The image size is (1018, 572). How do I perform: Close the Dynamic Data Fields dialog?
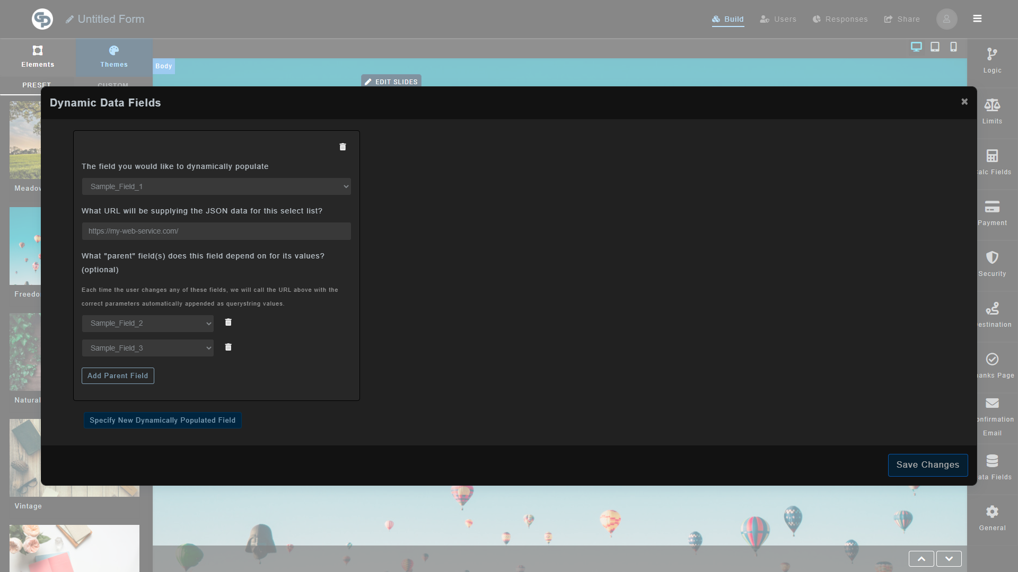click(964, 102)
